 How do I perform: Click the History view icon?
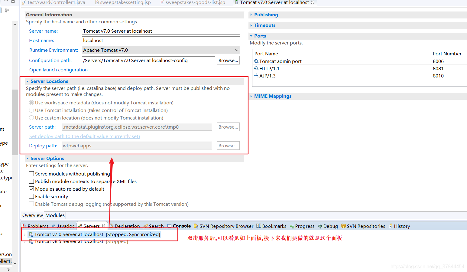391,226
